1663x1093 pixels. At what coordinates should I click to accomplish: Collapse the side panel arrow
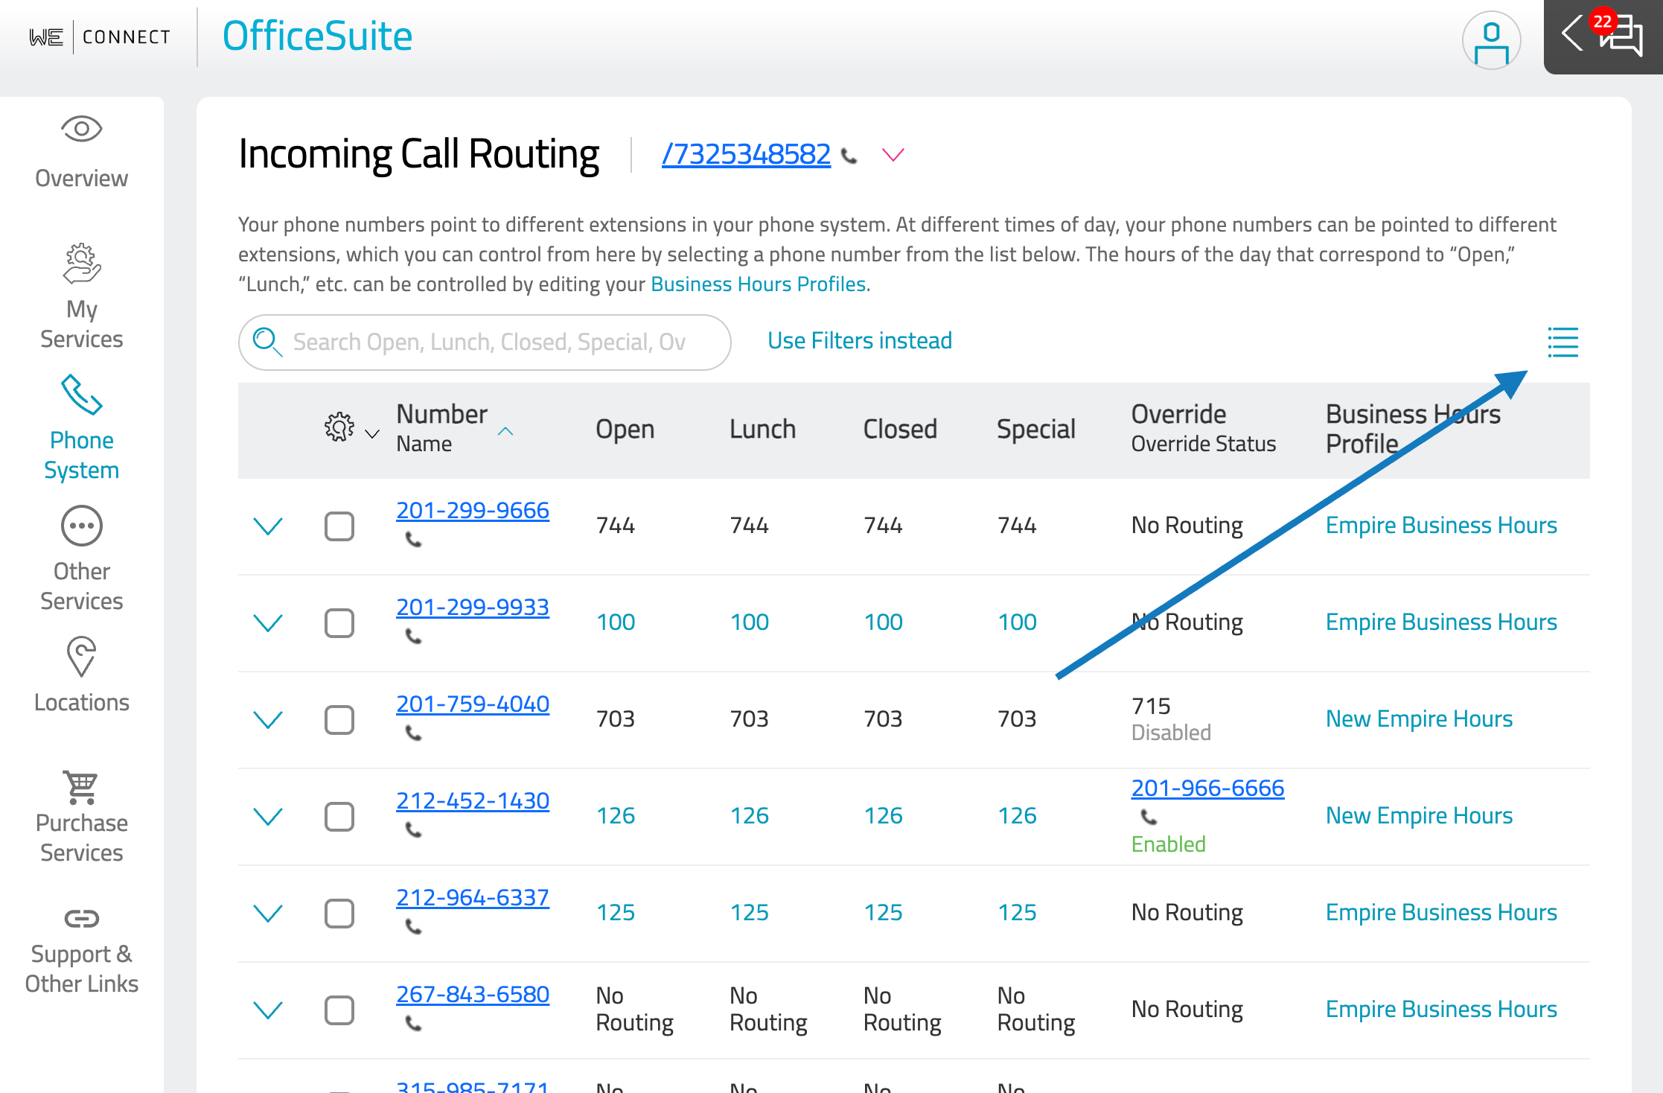coord(1571,33)
